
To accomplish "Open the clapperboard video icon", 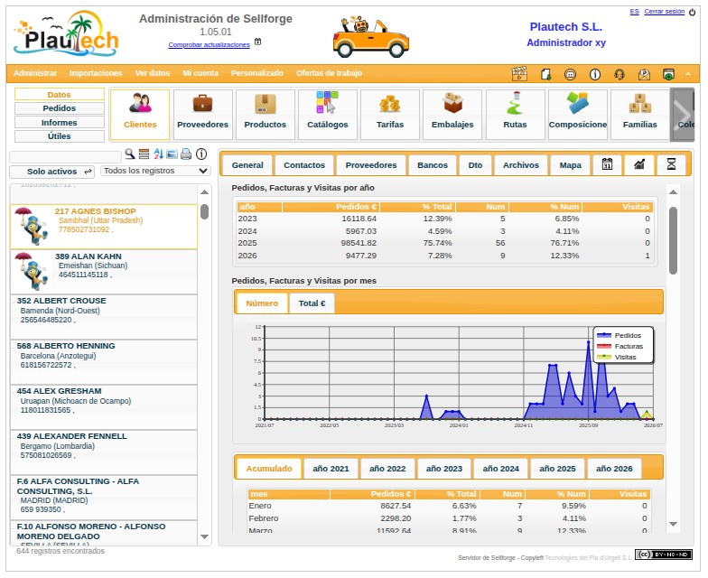I will click(519, 74).
